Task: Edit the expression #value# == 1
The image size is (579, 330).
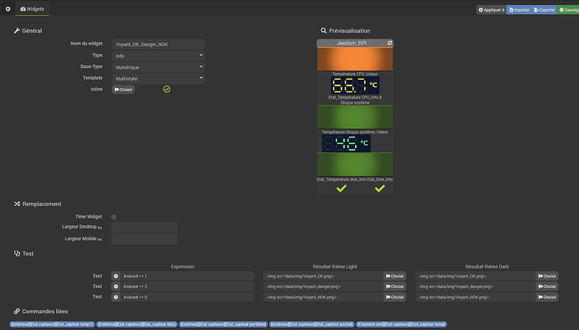Action: point(187,276)
